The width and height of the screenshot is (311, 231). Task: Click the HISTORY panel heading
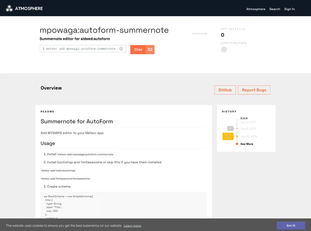tap(229, 111)
